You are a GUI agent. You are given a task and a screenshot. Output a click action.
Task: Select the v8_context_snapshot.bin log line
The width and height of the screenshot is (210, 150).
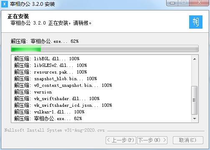click(63, 85)
